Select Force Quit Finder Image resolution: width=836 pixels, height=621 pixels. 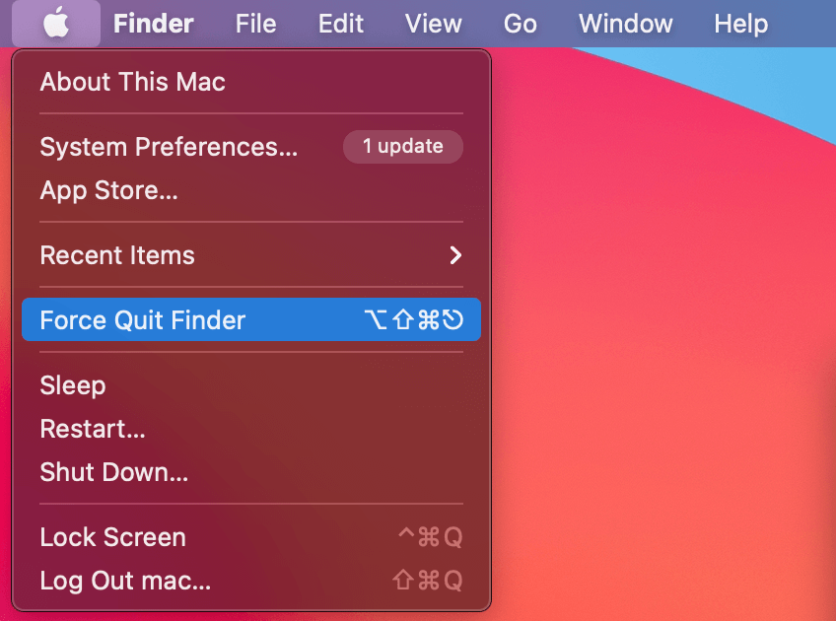point(142,320)
